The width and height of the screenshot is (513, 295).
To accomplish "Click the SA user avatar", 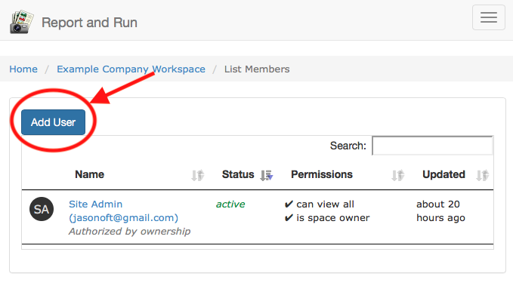I will click(x=42, y=209).
